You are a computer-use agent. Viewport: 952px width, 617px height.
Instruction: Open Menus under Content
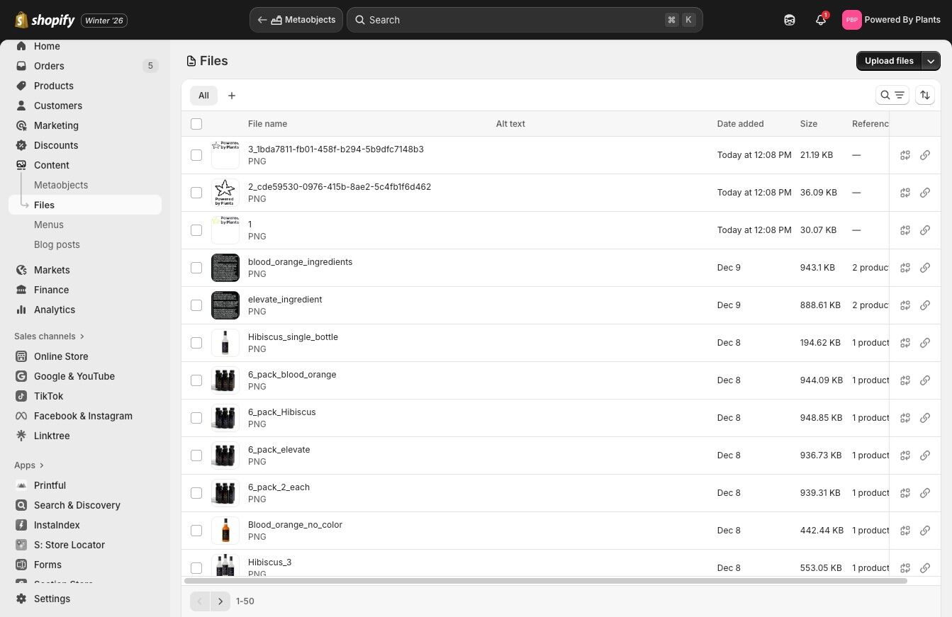click(x=49, y=225)
